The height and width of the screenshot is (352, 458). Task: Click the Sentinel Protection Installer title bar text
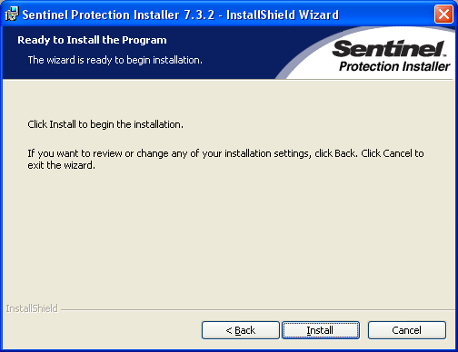click(x=102, y=15)
